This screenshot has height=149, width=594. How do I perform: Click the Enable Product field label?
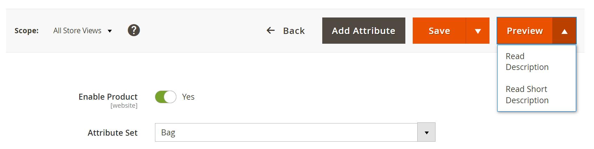(108, 97)
